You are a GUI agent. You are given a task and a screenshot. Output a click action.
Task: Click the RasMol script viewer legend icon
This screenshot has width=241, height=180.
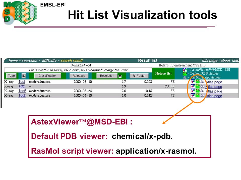tap(185, 77)
